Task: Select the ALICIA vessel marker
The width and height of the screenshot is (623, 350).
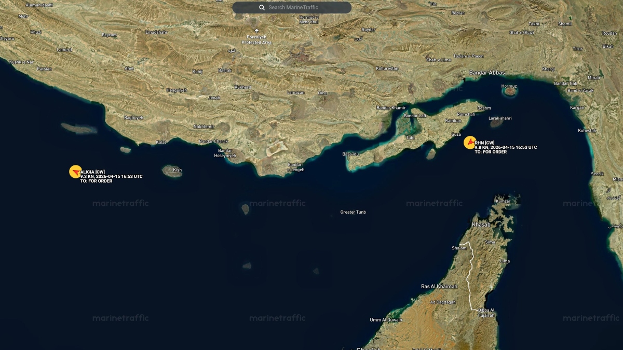Action: click(75, 172)
